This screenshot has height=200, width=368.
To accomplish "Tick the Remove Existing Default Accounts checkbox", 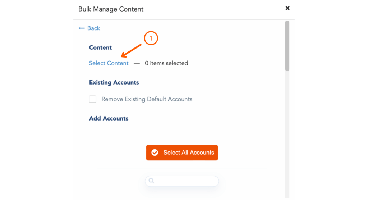I will click(92, 99).
